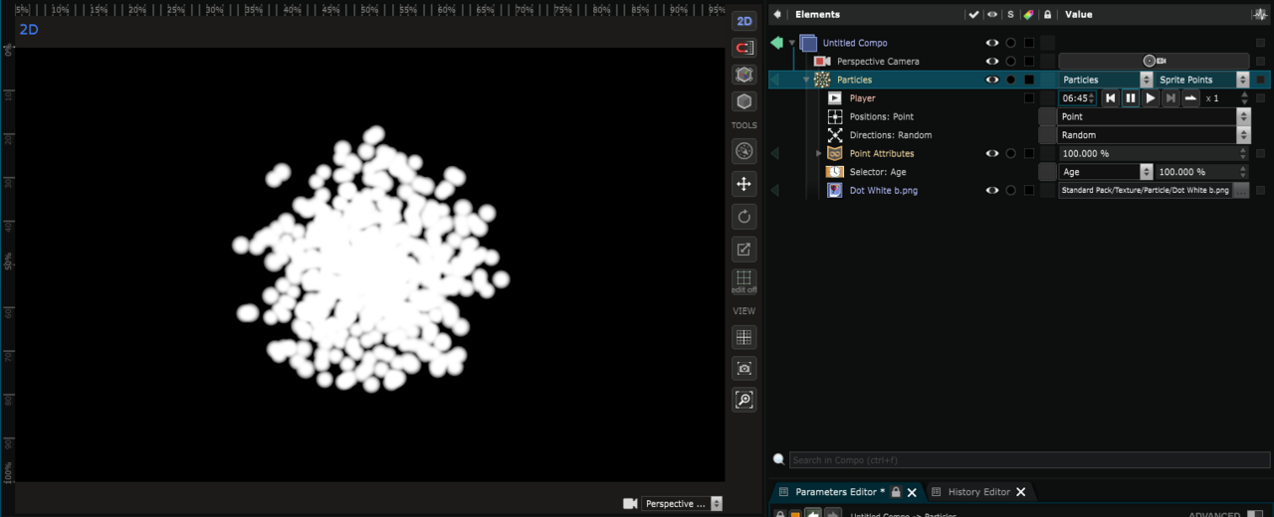The height and width of the screenshot is (517, 1274).
Task: Collapse the Particles element tree
Action: pos(806,80)
